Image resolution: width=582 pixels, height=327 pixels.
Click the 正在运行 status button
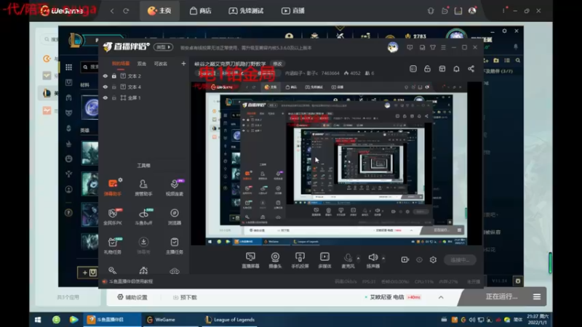point(501,296)
